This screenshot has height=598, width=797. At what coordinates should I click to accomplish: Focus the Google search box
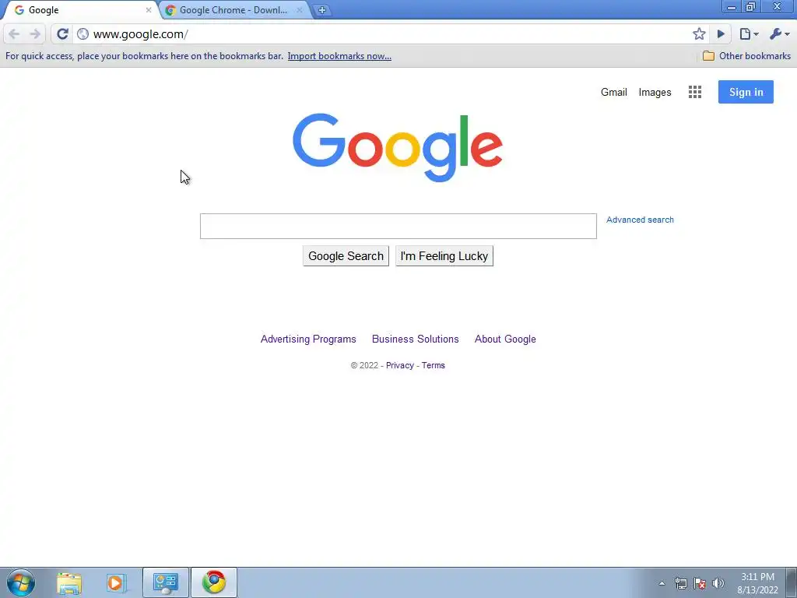398,227
